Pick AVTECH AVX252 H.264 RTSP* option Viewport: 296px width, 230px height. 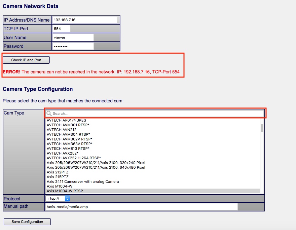pyautogui.click(x=74, y=158)
